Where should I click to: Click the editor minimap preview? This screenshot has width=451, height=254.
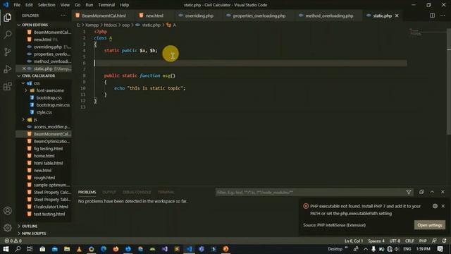point(416,32)
